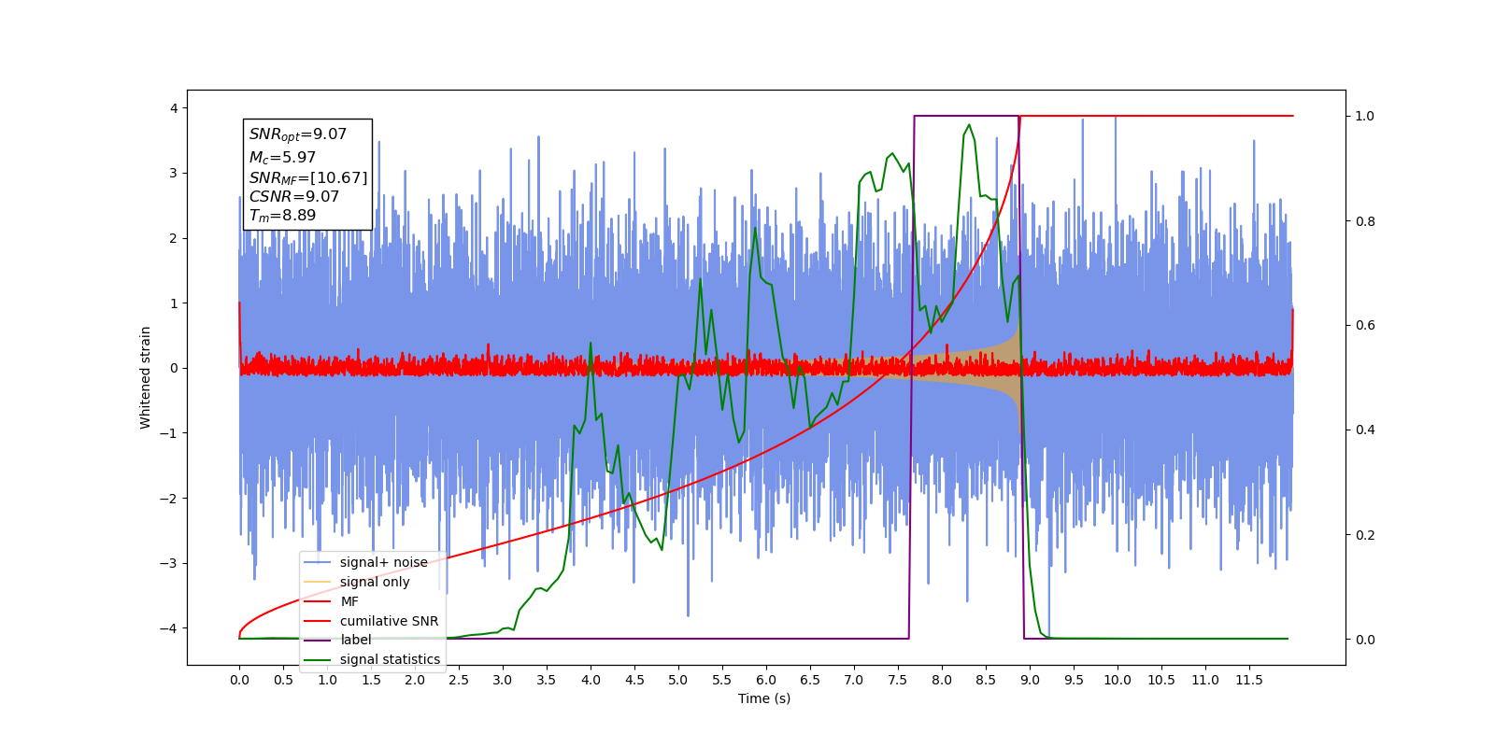Viewport: 1495px width, 747px height.
Task: Click the x-axis tick label 3.5
Action: (x=547, y=680)
